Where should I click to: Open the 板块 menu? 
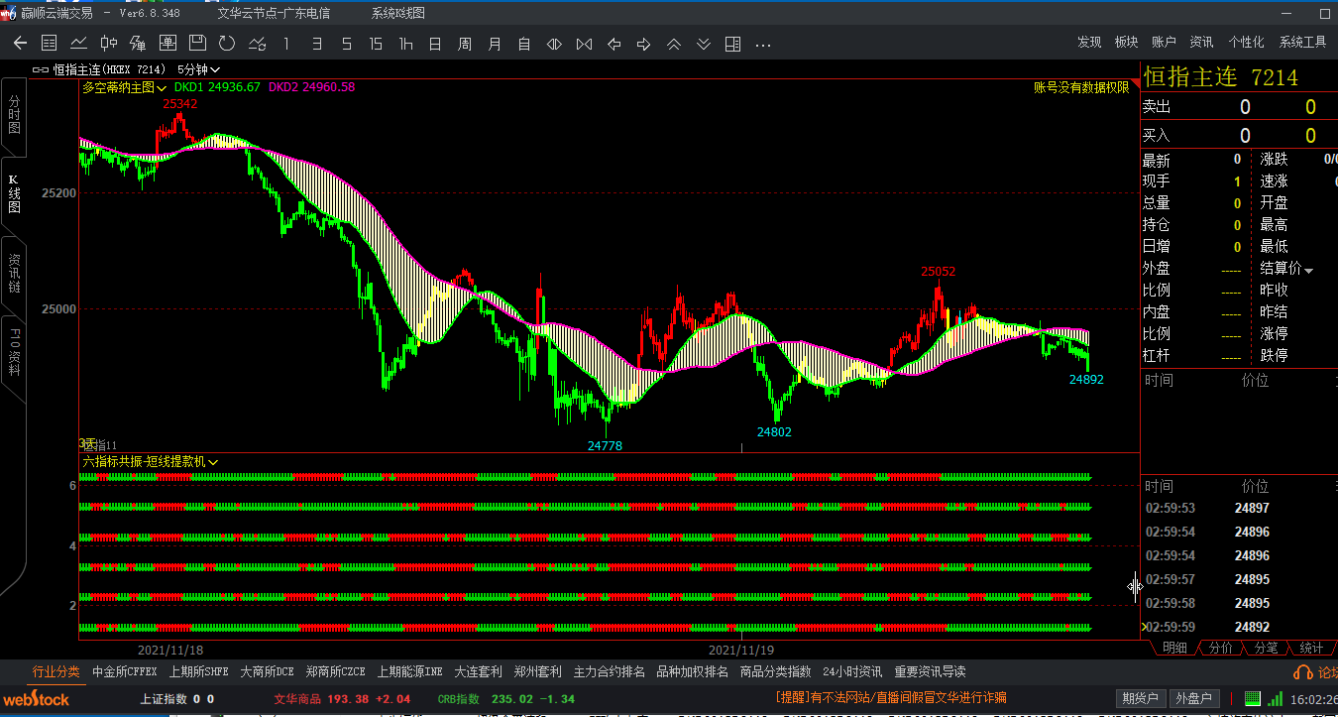(x=1126, y=42)
